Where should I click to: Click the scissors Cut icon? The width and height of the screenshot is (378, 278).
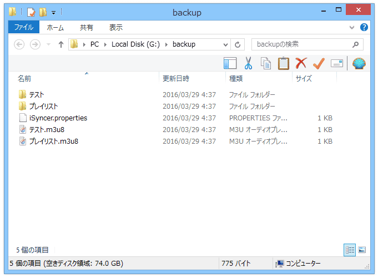point(248,63)
